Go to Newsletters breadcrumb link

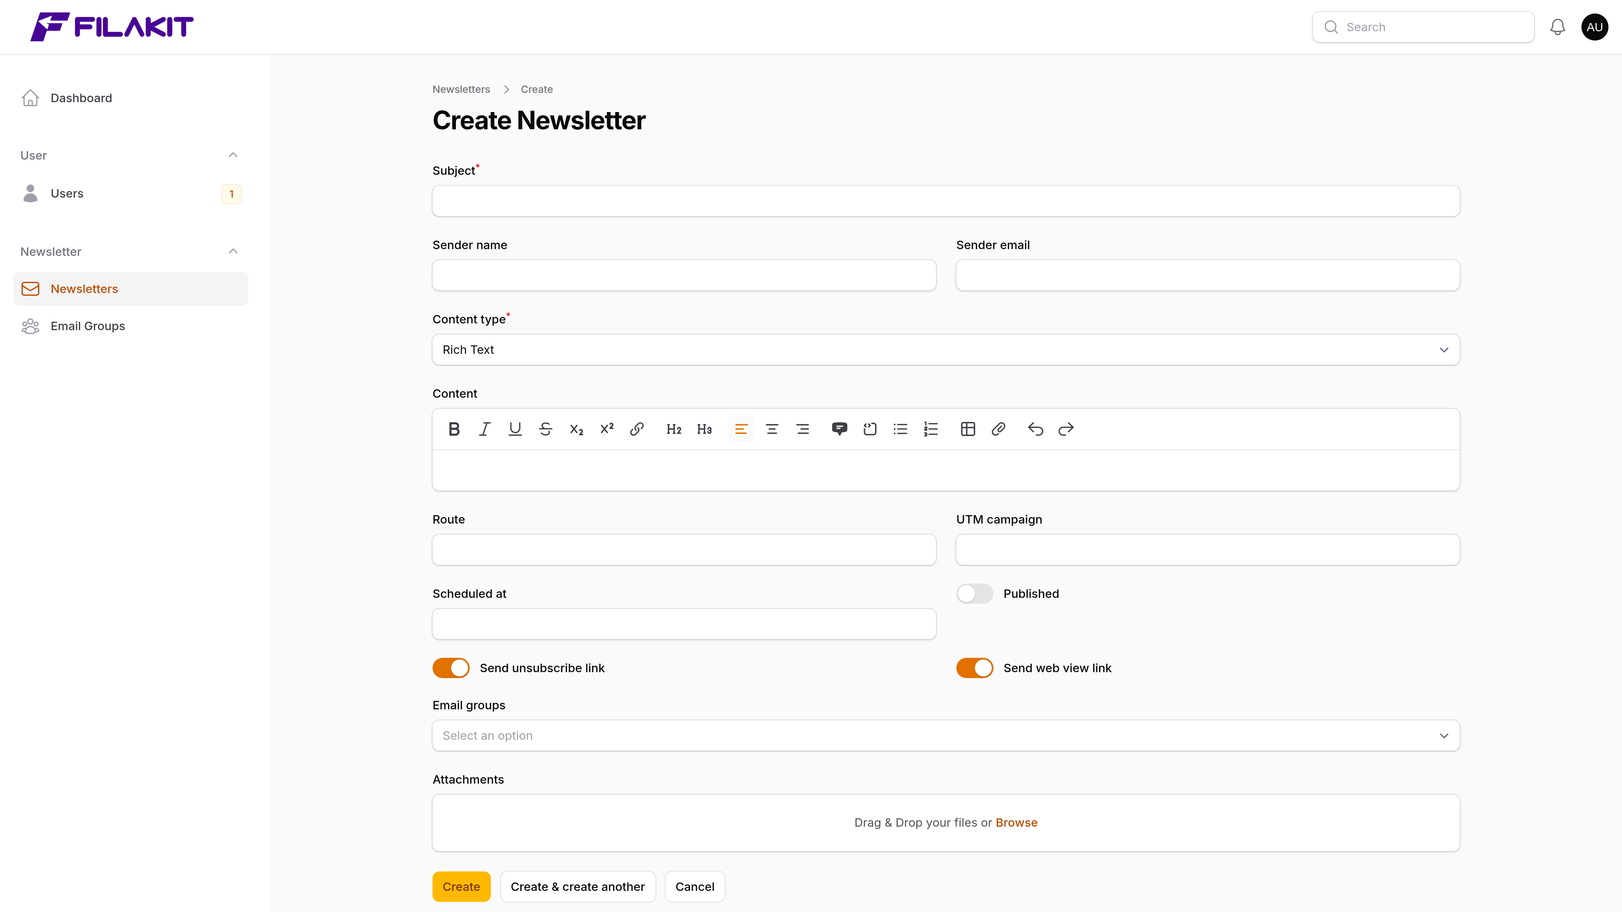tap(461, 90)
